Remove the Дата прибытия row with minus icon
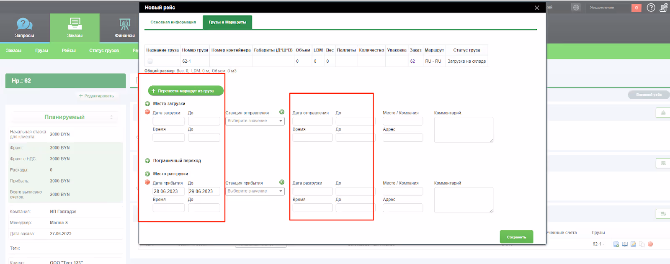670x264 pixels. pos(147,182)
